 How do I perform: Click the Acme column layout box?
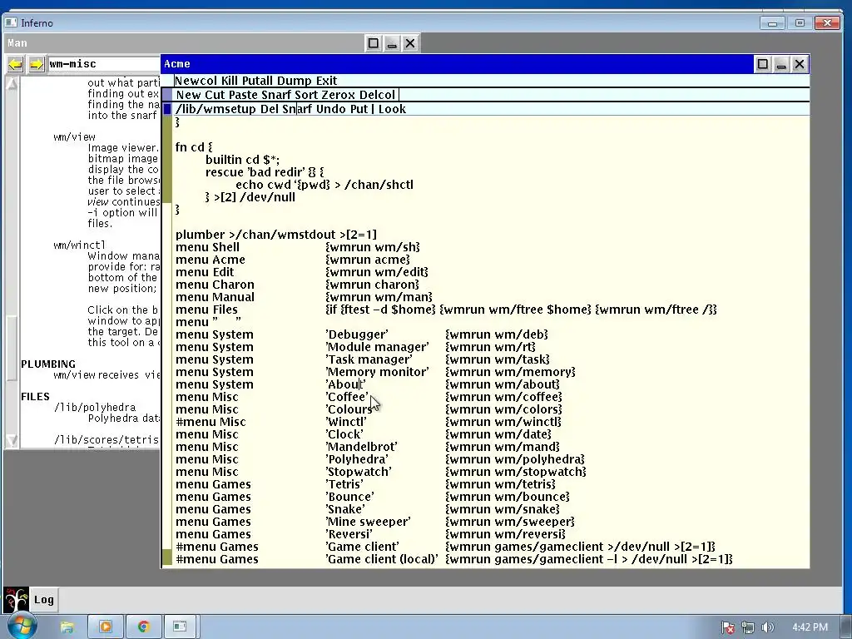(x=167, y=95)
